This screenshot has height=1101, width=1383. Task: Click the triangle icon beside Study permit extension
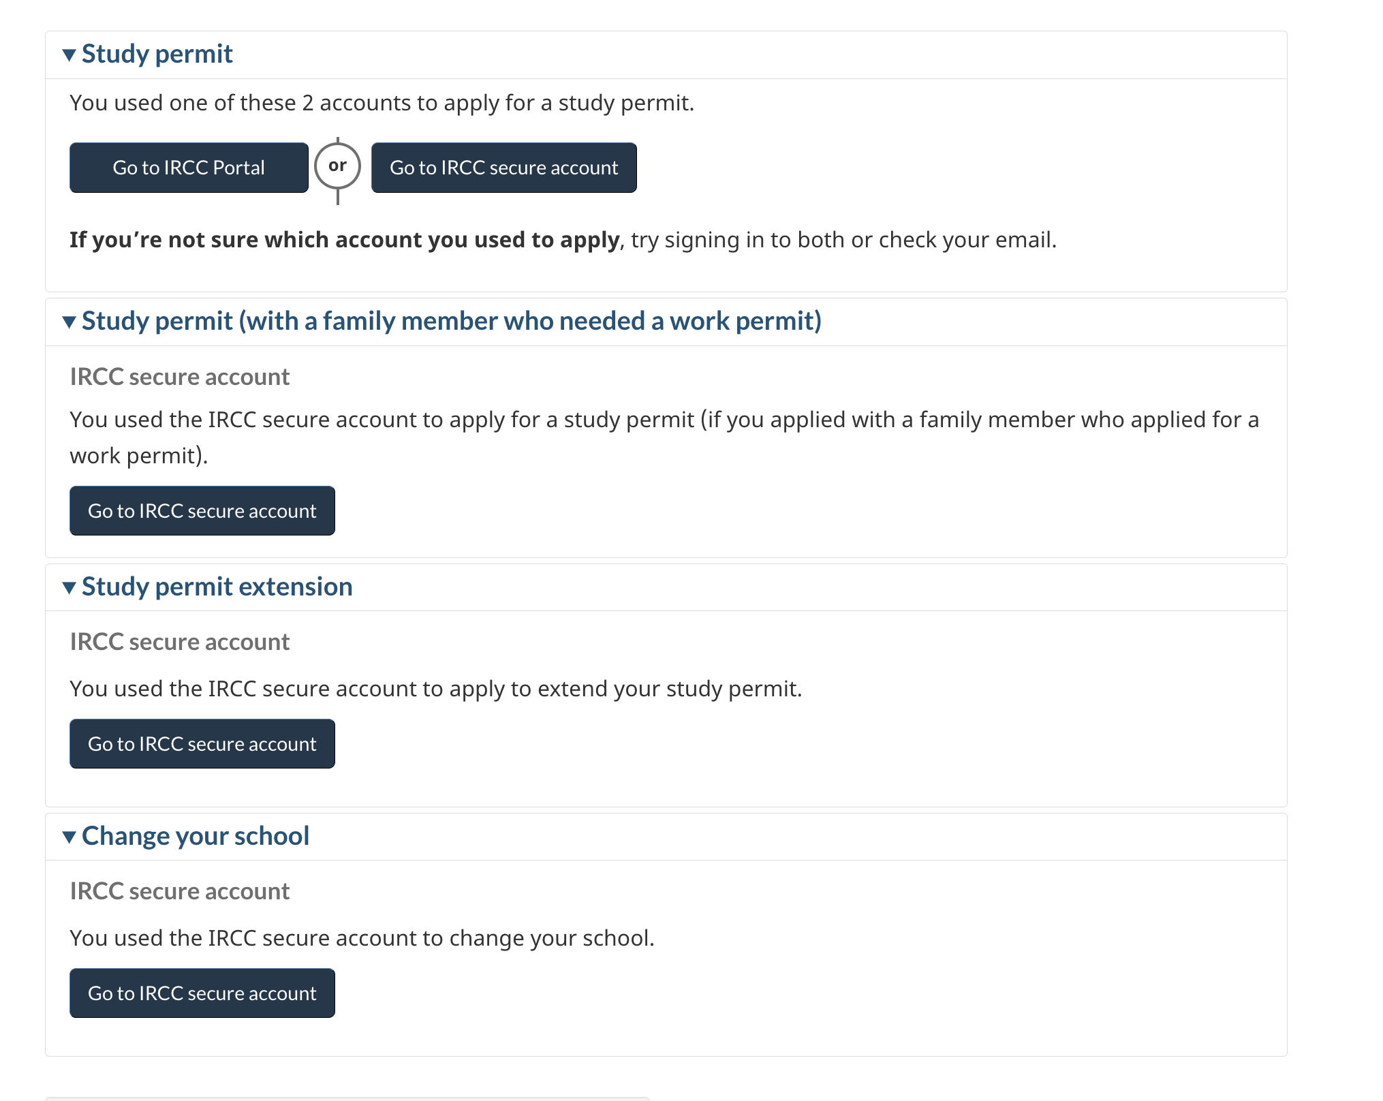pyautogui.click(x=69, y=588)
